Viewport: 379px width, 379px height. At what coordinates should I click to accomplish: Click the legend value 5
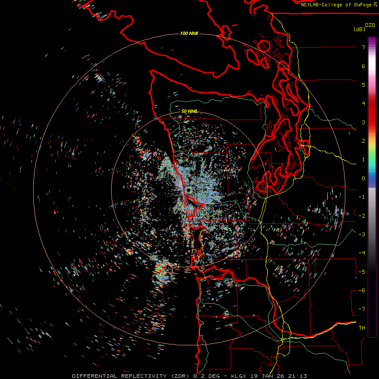pos(363,85)
